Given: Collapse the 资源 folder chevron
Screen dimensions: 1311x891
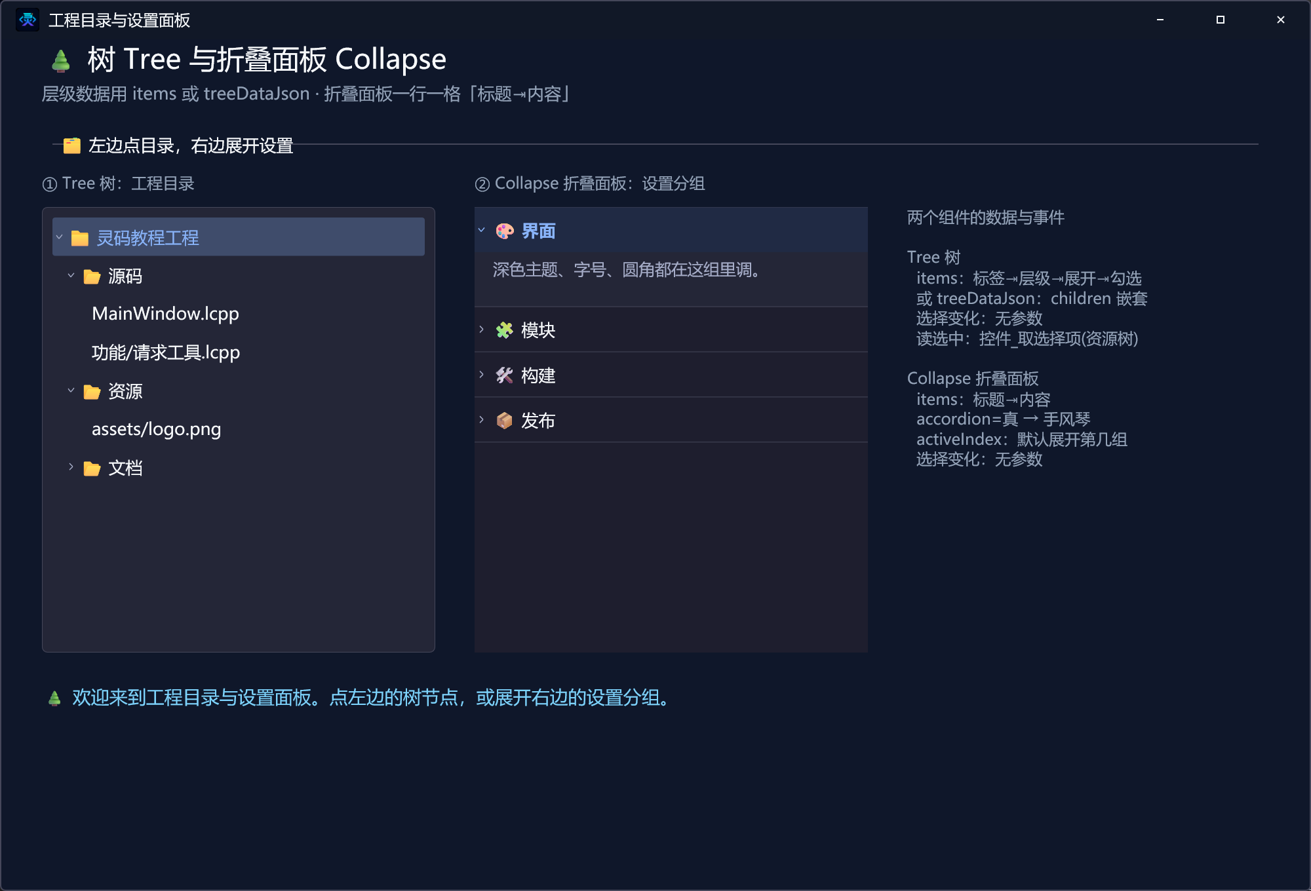Looking at the screenshot, I should pyautogui.click(x=71, y=391).
